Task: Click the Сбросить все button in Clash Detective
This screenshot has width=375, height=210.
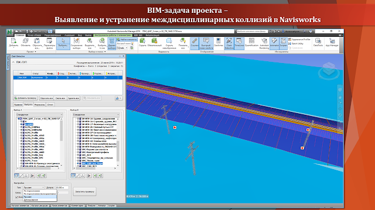Action: 46,98
